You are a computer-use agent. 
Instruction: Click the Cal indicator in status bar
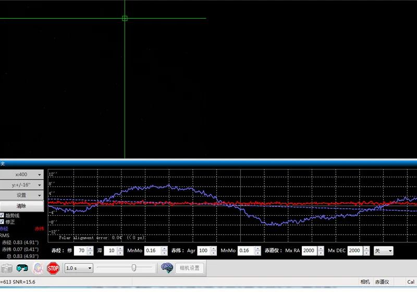411,282
